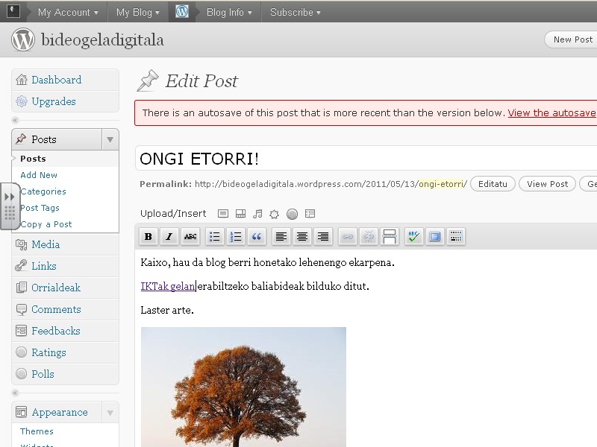Apply blockquote formatting
Viewport: 597px width, 447px height.
(257, 236)
